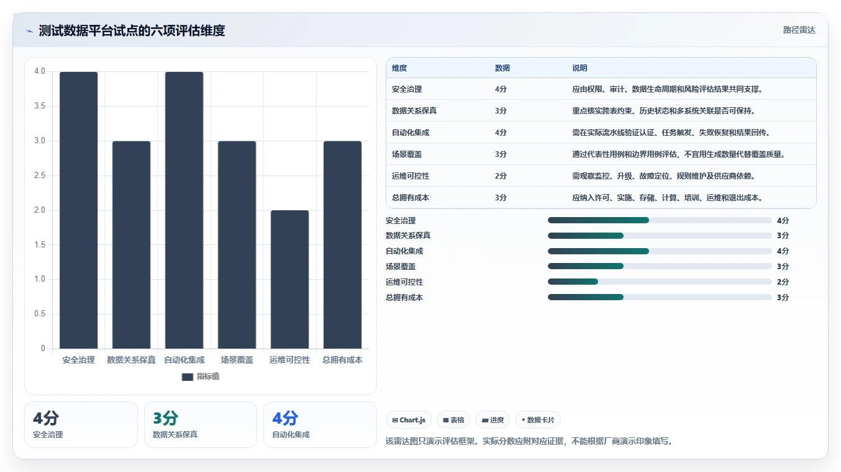Click the page title 测试数据平台试点的六项评估维度
The width and height of the screenshot is (841, 472).
132,30
